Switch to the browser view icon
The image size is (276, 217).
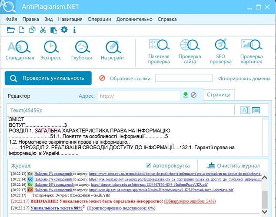[256, 110]
